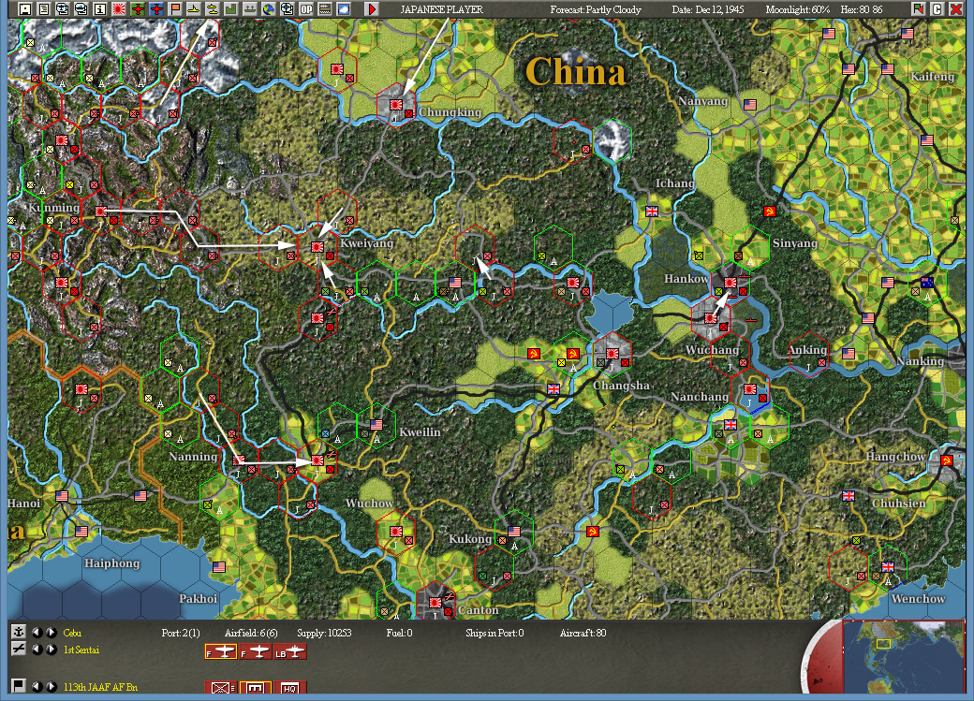Click the Japanese unit at Chungking
This screenshot has width=974, height=701.
(x=395, y=105)
